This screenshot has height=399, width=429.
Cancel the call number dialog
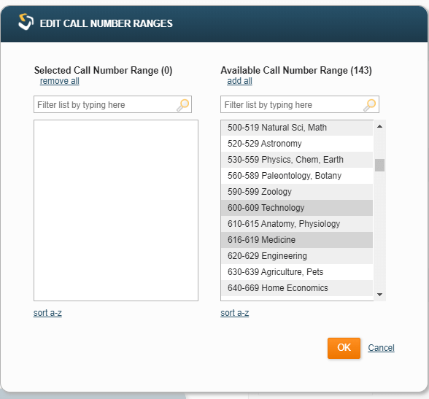pos(381,348)
